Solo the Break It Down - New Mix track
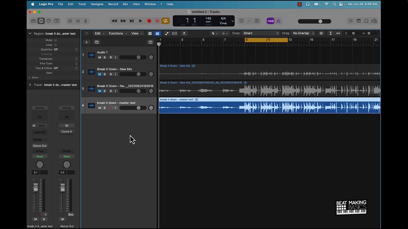This screenshot has height=229, width=408. [x=105, y=74]
